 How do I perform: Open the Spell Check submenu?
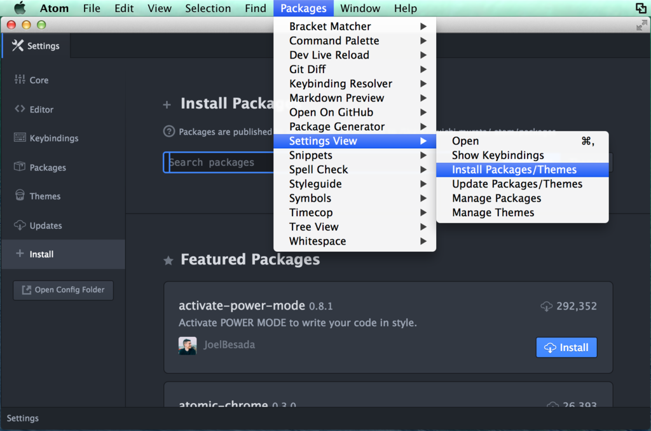click(355, 169)
